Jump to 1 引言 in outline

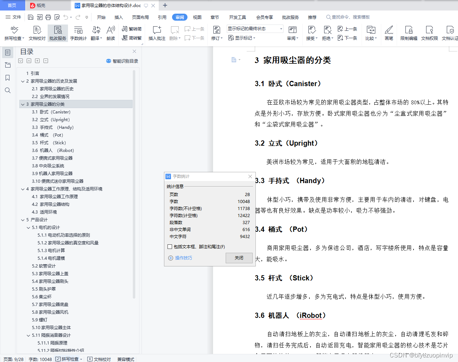tap(33, 74)
